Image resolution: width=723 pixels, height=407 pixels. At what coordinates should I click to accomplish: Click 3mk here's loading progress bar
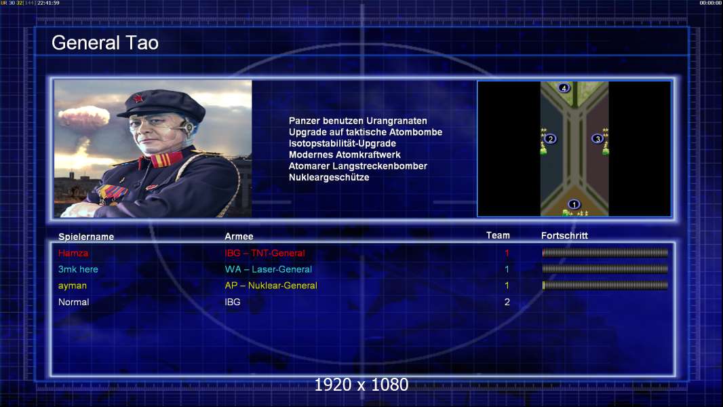(605, 269)
